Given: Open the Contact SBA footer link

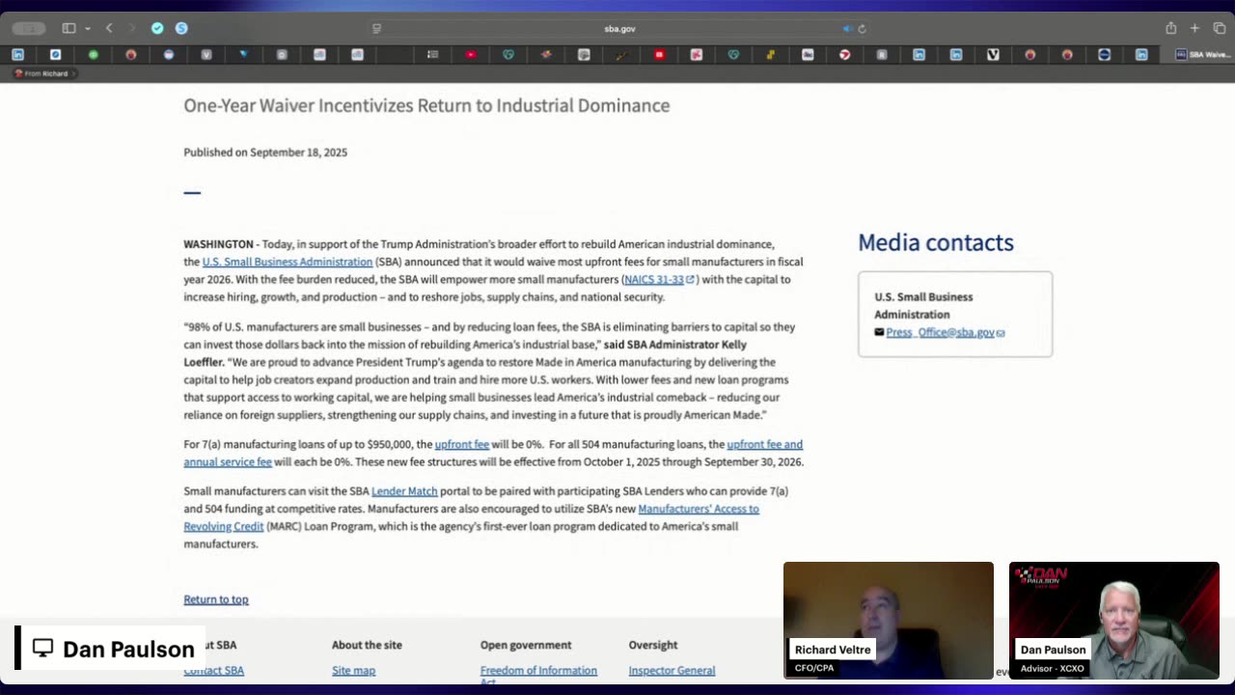Looking at the screenshot, I should click(214, 670).
